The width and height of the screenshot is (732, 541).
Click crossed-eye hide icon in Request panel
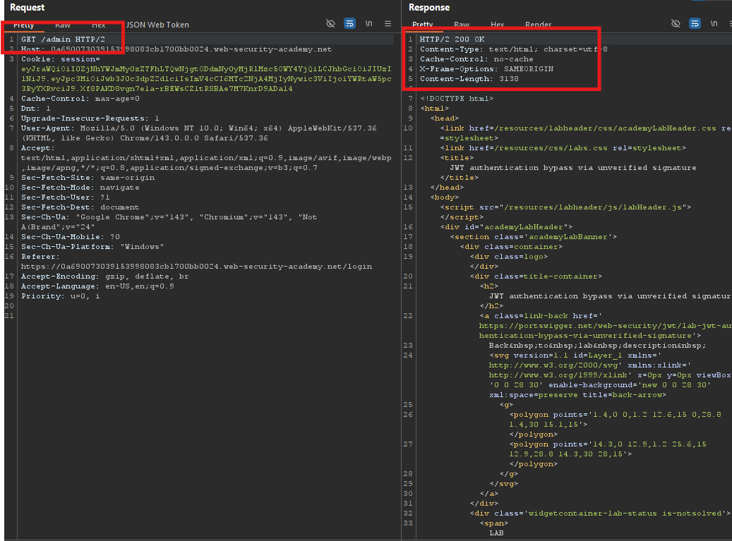pos(330,23)
